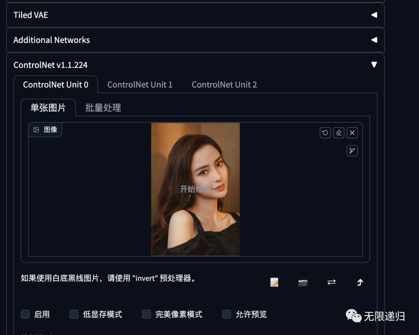Switch to ControlNet Unit 2 tab

(x=224, y=85)
